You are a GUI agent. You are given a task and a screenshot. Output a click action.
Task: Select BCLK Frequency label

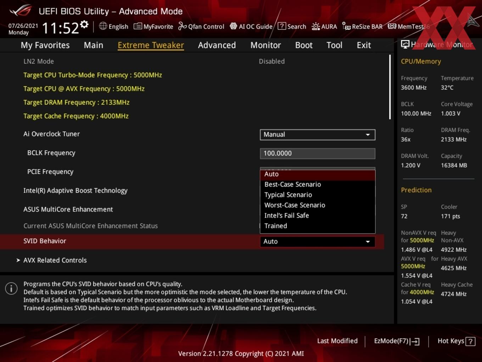point(51,153)
